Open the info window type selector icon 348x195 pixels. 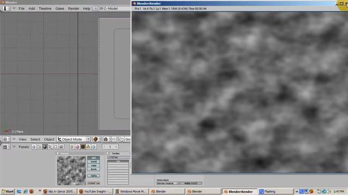pyautogui.click(x=6, y=9)
